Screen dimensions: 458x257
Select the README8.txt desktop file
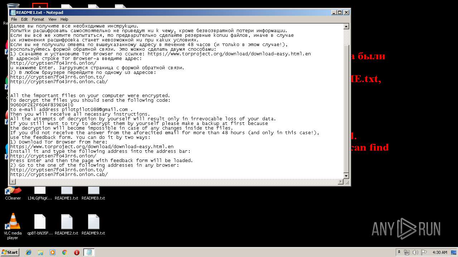click(93, 193)
